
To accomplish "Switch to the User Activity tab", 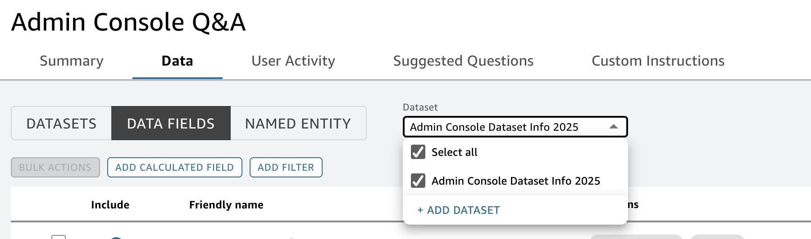I will click(293, 61).
